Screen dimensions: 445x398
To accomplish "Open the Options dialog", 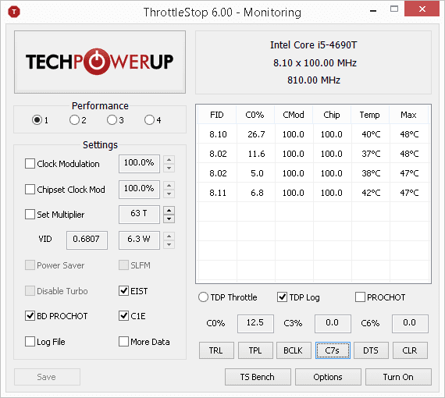I will [328, 377].
